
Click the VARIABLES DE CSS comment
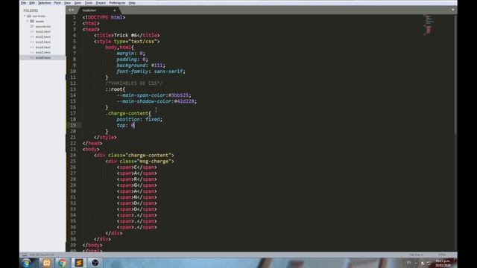(134, 83)
